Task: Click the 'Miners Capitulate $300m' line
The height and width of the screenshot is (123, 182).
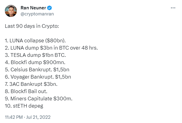Action: [x=38, y=99]
